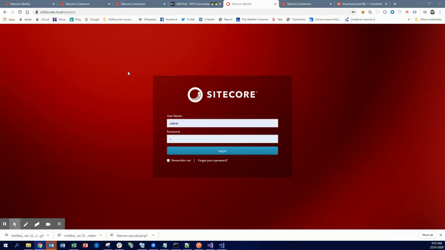The image size is (445, 250).
Task: Open the Apps bookmark shortcut
Action: 9,20
